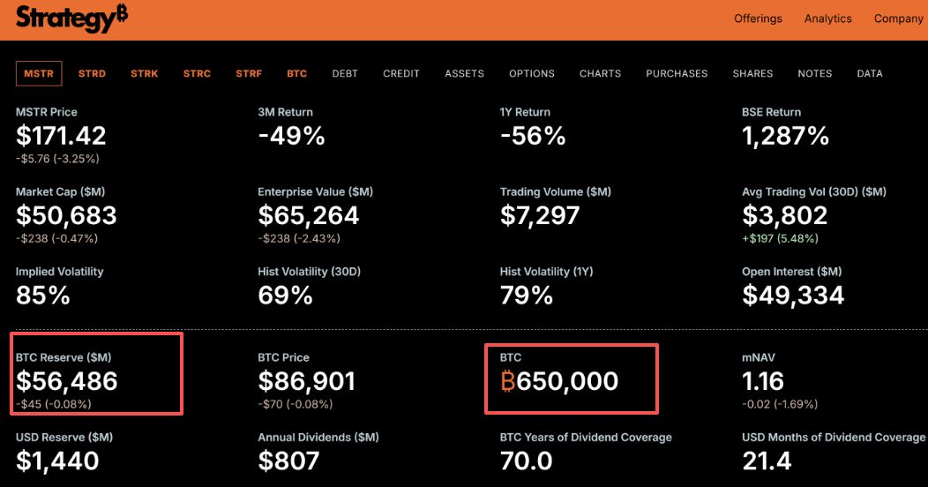928x487 pixels.
Task: Open the Offerings menu
Action: [758, 19]
